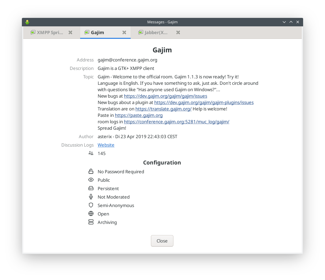Click the participants count icon

[x=91, y=153]
